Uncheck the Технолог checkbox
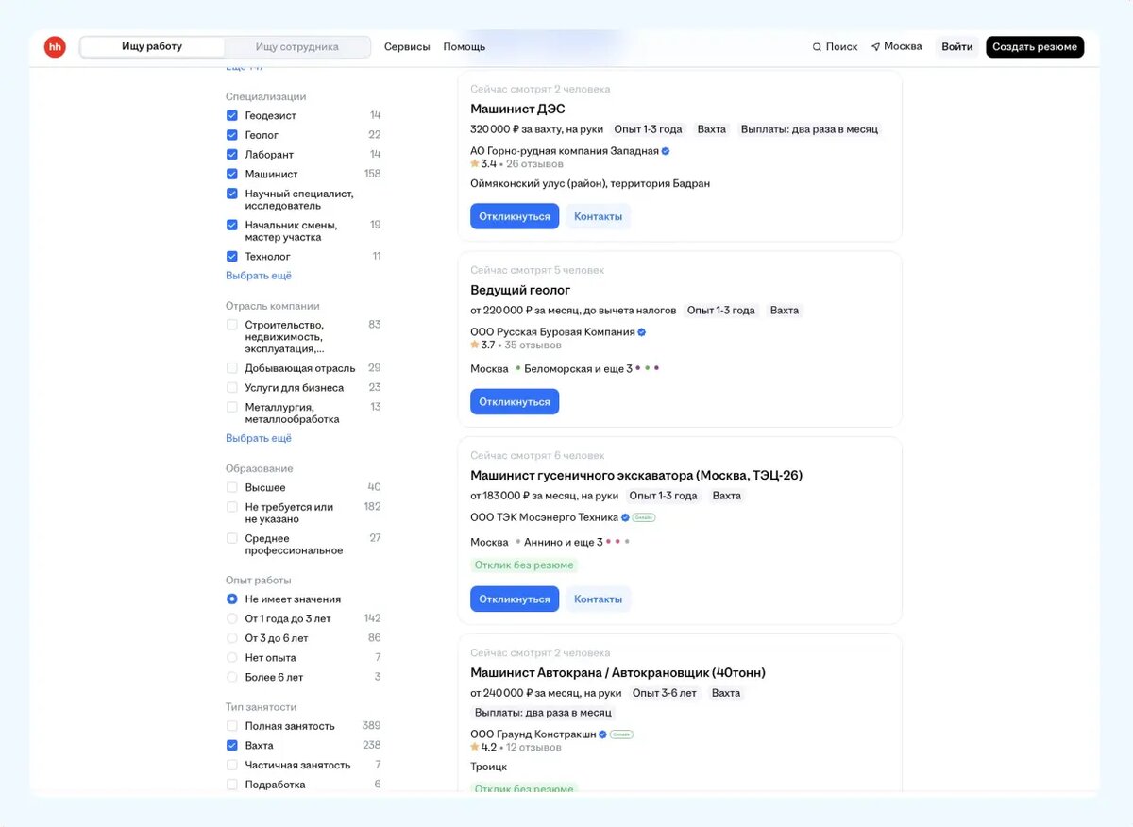 click(232, 257)
